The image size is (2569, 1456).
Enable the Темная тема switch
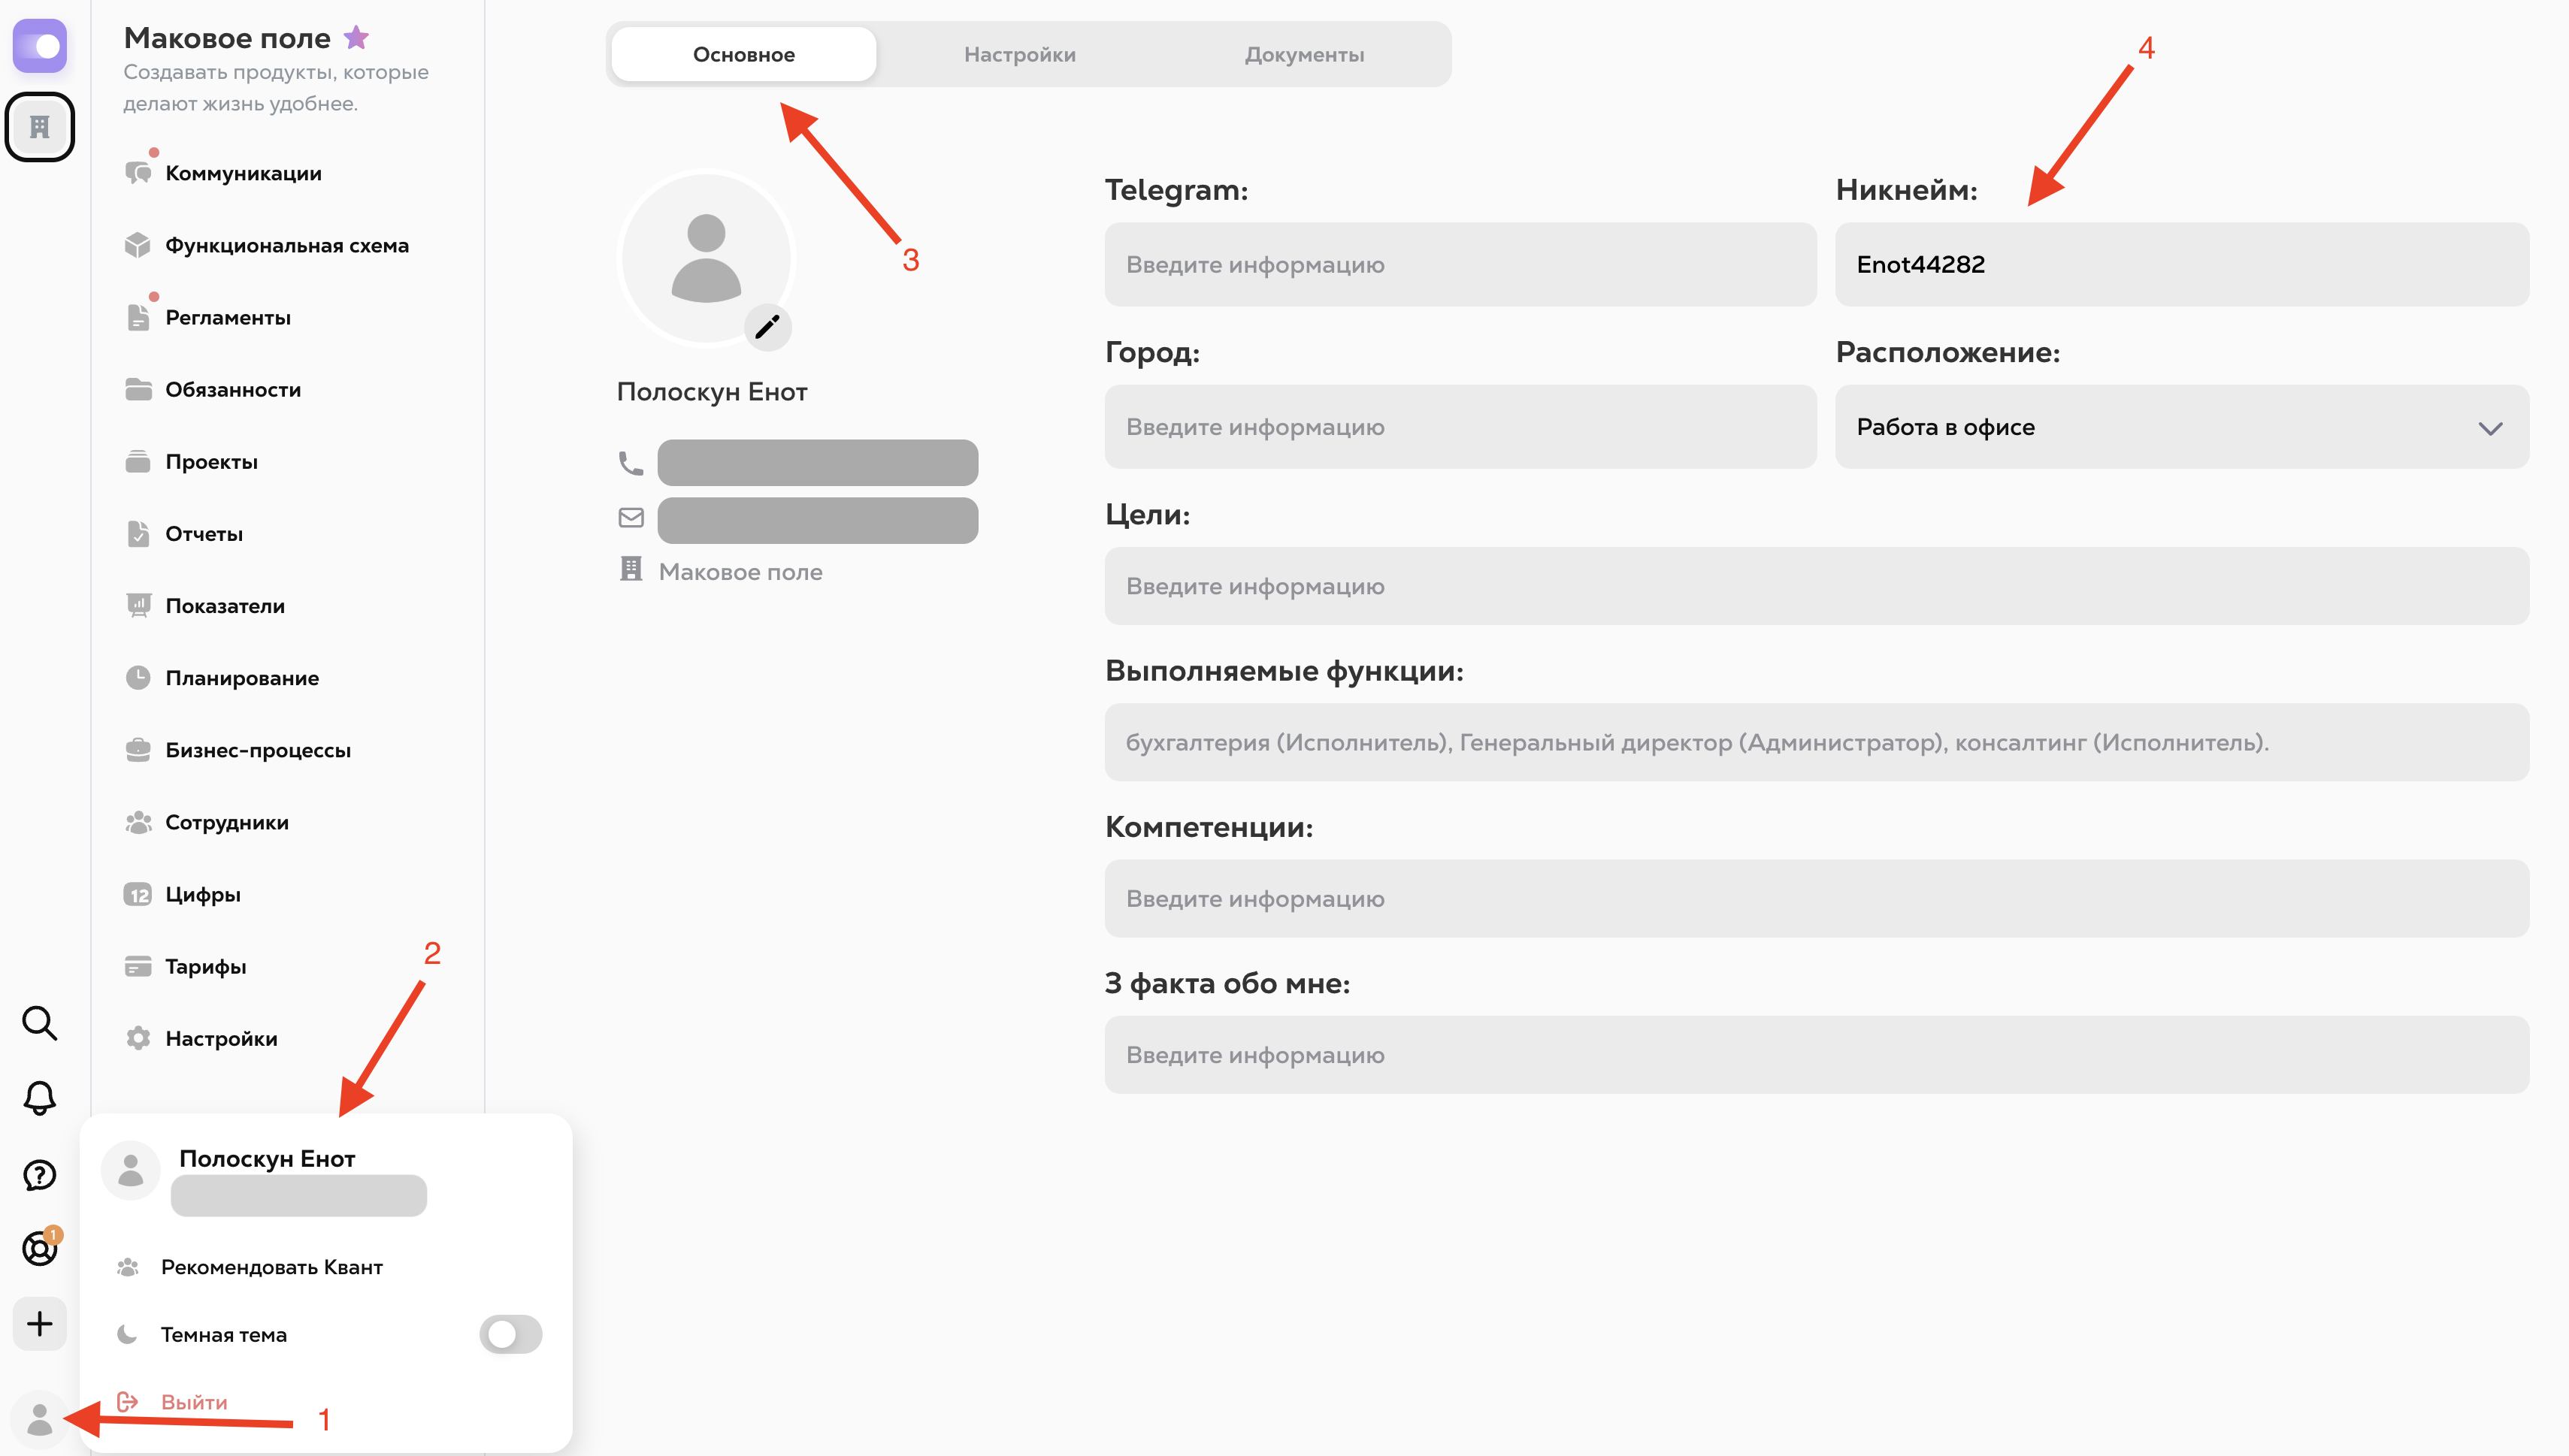[510, 1334]
